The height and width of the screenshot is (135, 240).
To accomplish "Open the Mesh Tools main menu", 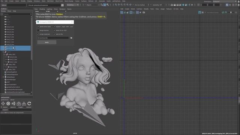I will pyautogui.click(x=59, y=1).
